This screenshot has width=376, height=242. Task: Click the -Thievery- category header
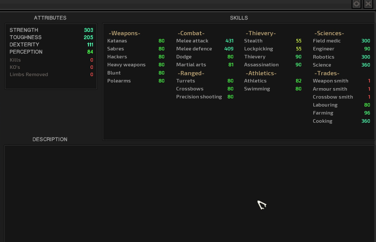[261, 33]
